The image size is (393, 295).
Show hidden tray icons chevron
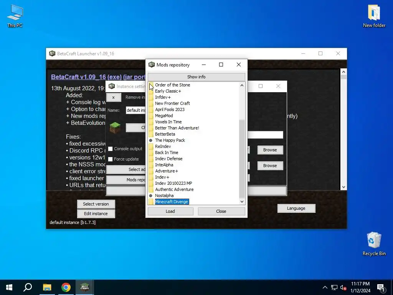click(x=325, y=287)
